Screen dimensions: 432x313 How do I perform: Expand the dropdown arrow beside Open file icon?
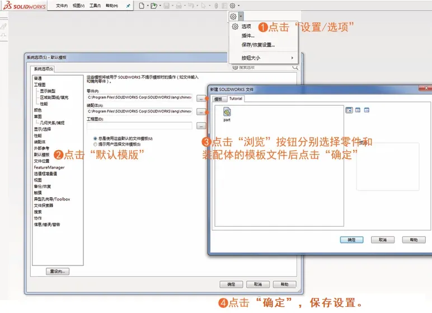[x=160, y=6]
